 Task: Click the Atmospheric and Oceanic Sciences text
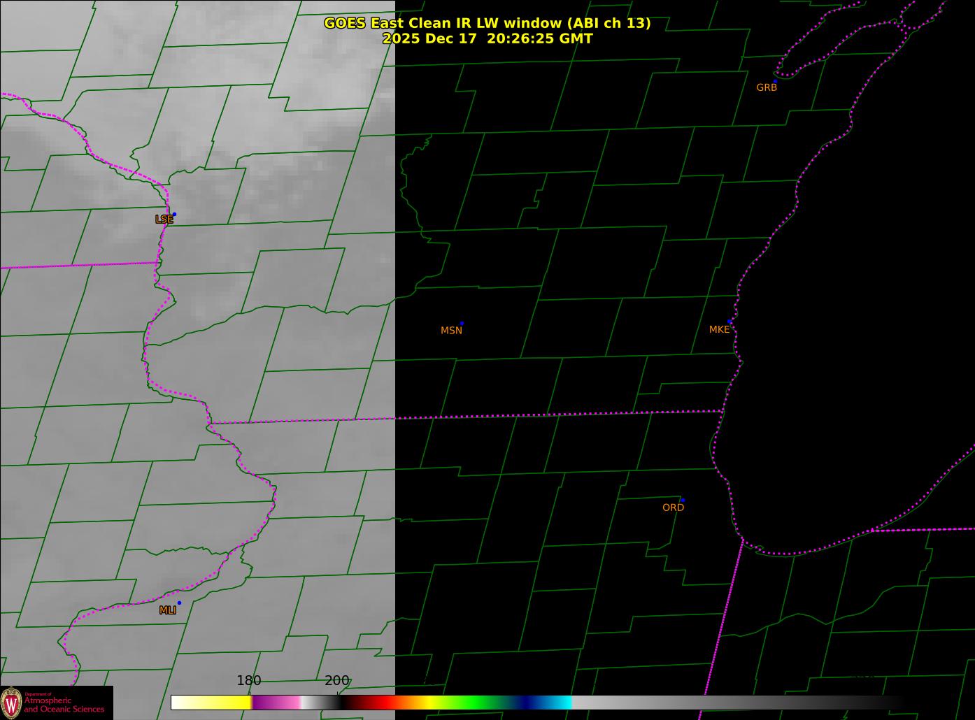click(64, 705)
